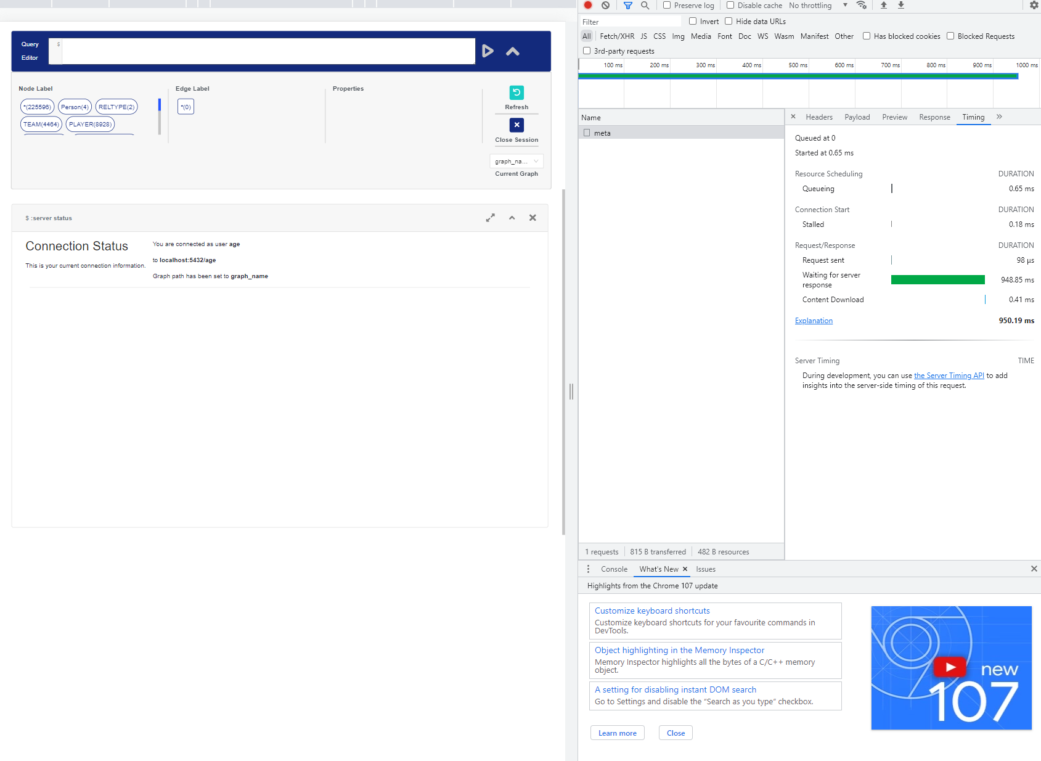Open the Issues drawer tab
Viewport: 1041px width, 761px height.
(x=706, y=569)
